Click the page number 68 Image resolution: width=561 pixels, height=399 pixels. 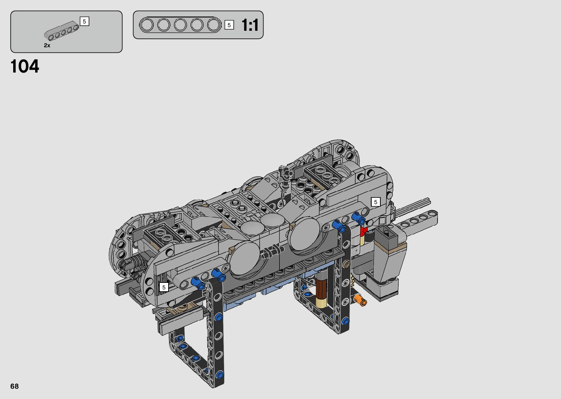click(x=15, y=386)
